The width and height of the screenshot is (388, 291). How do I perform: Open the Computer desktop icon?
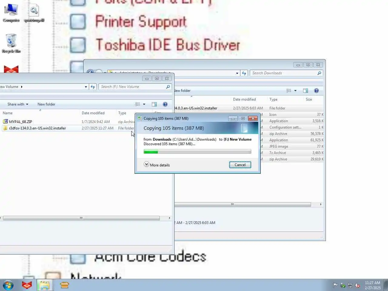click(11, 13)
